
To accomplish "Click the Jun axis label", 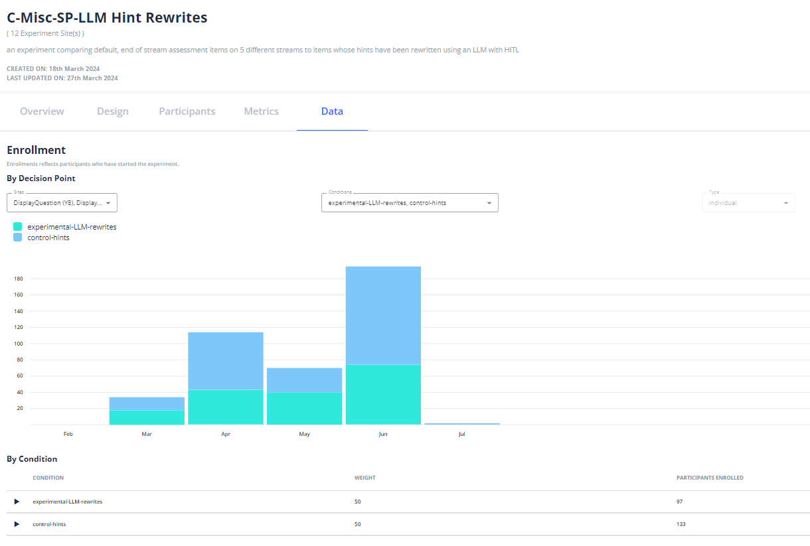I will [383, 434].
